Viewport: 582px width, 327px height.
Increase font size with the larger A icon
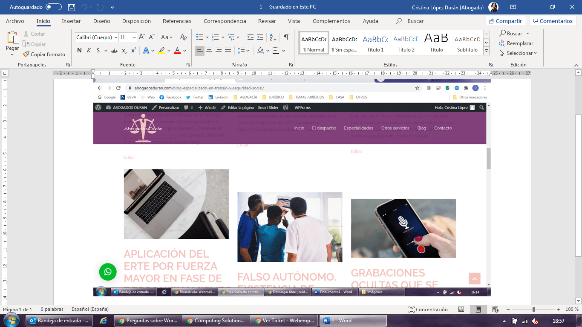point(142,37)
